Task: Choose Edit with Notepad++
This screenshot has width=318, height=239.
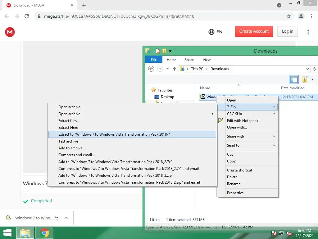Action: click(247, 121)
